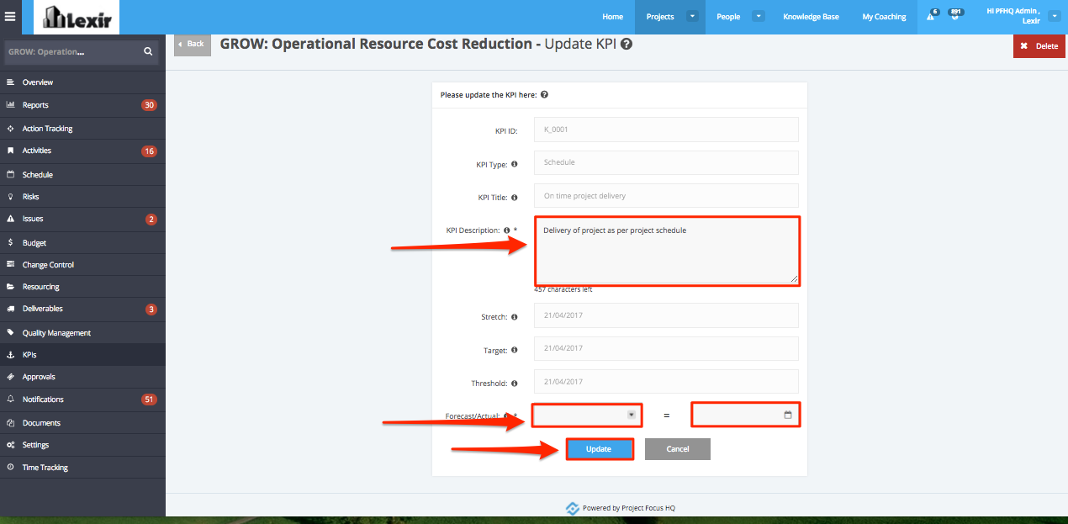Click the Threshold date field
The height and width of the screenshot is (524, 1068).
tap(666, 381)
